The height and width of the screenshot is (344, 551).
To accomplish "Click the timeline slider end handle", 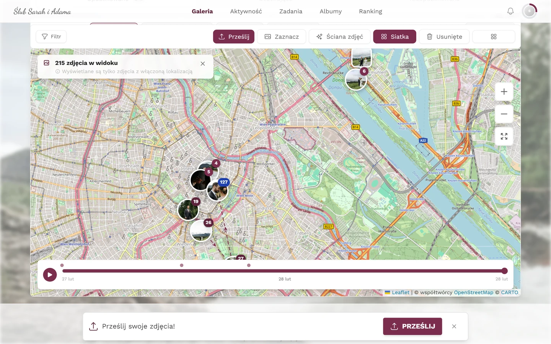I will pos(505,271).
